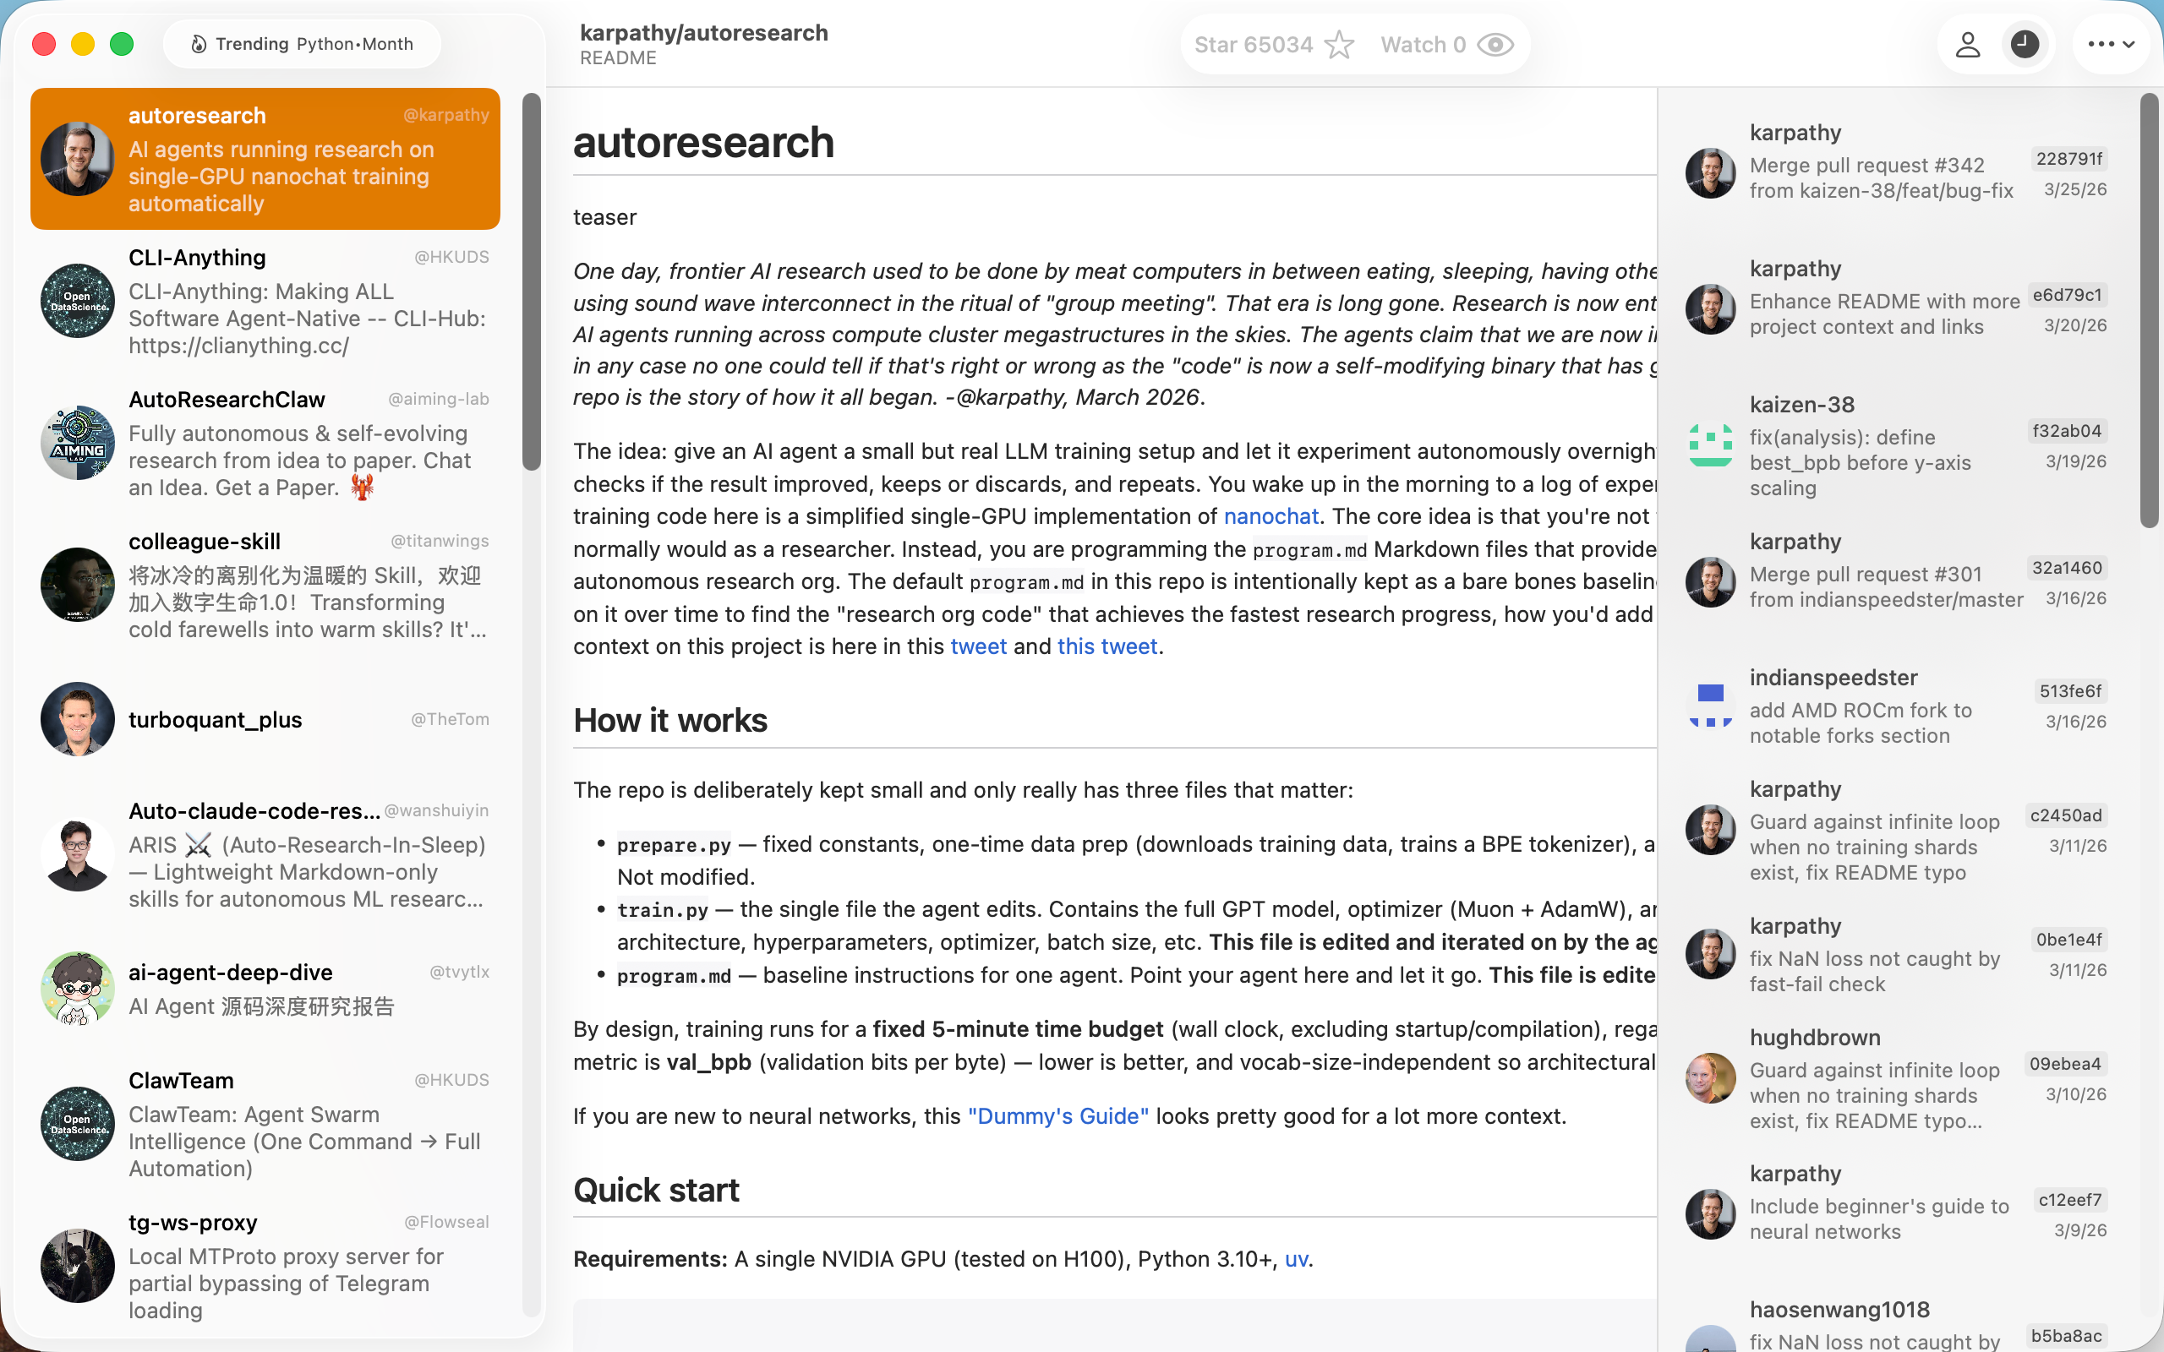Open commit 513fe6f add AMD ROCm fork

tap(1896, 707)
